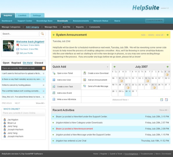Screen dimensions: 173x157
Task: Click the Write a new KB Article icon
Action: pos(54,99)
